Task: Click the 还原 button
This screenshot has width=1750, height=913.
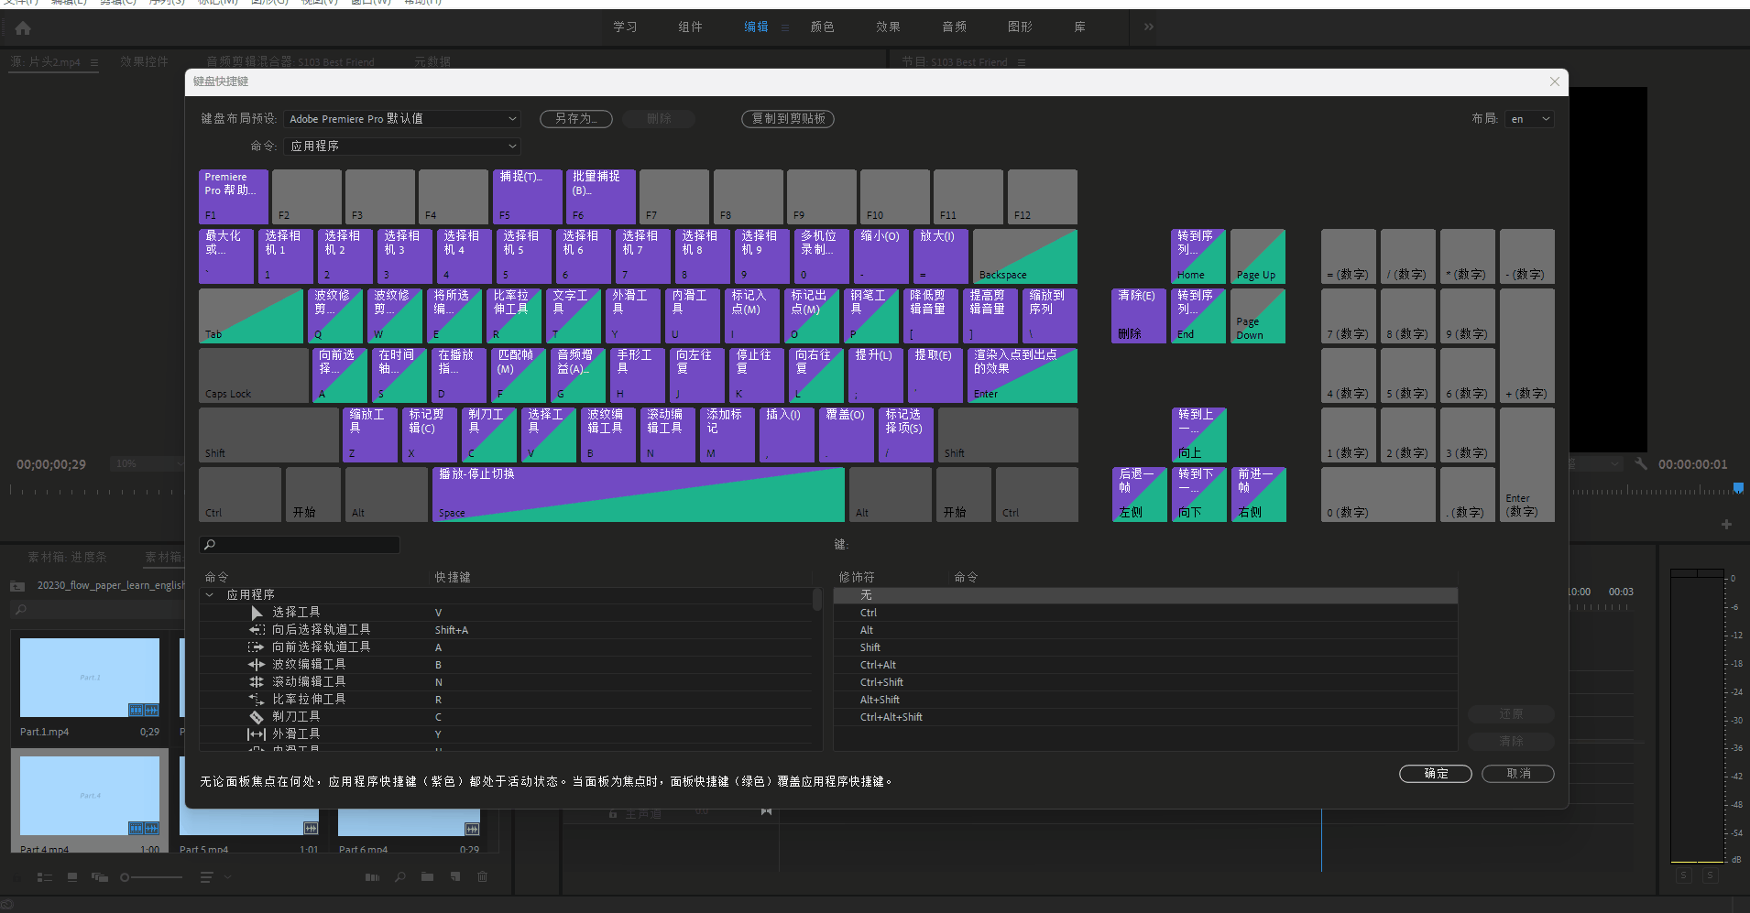Action: (x=1511, y=714)
